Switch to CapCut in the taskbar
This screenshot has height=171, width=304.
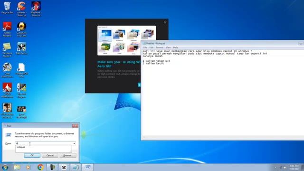[x=64, y=167]
